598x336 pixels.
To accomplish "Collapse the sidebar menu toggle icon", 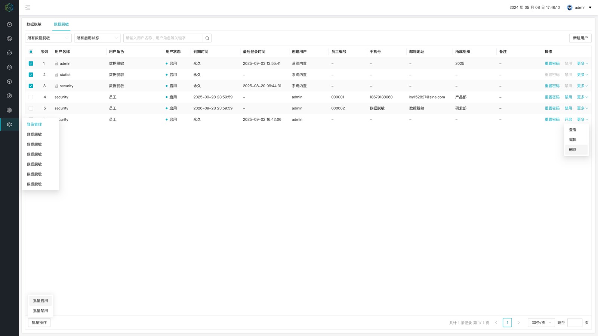I will click(28, 7).
